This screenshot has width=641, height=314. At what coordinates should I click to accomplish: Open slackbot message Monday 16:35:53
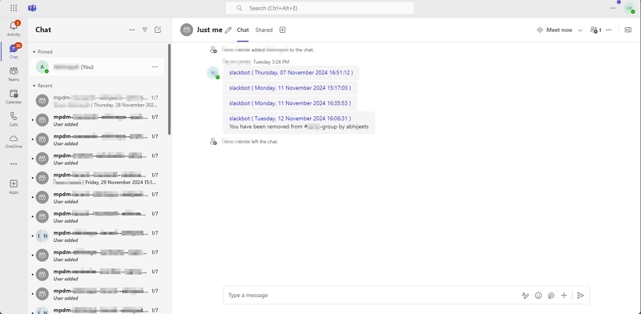[x=290, y=103]
